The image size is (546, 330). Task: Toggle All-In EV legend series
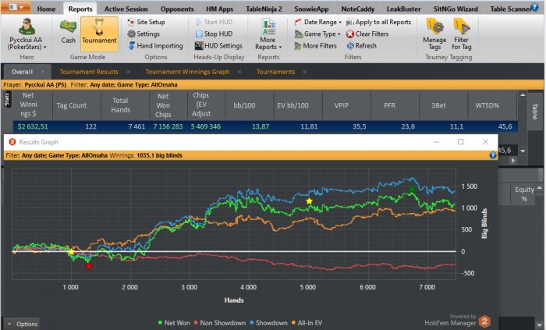[x=307, y=323]
